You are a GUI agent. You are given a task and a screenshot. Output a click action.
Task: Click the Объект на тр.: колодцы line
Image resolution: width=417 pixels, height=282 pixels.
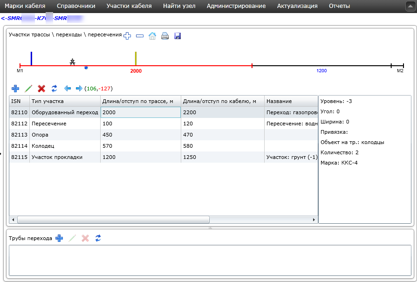352,142
